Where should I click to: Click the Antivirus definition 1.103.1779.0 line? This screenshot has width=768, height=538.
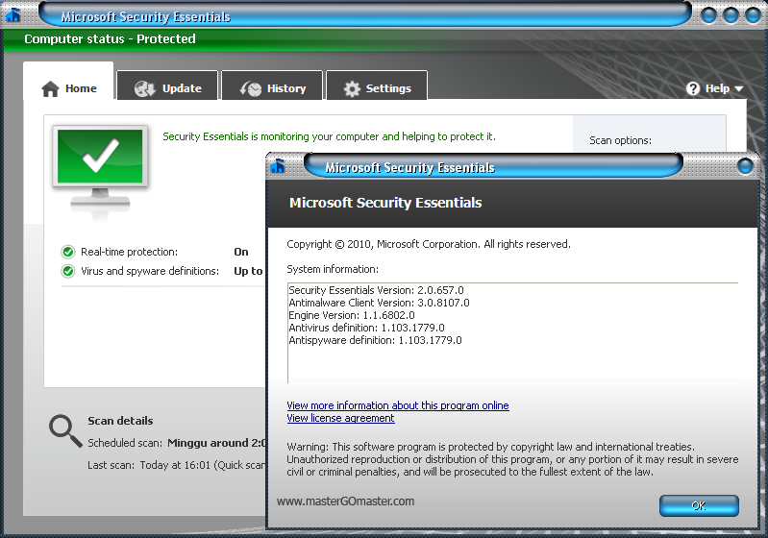click(366, 328)
